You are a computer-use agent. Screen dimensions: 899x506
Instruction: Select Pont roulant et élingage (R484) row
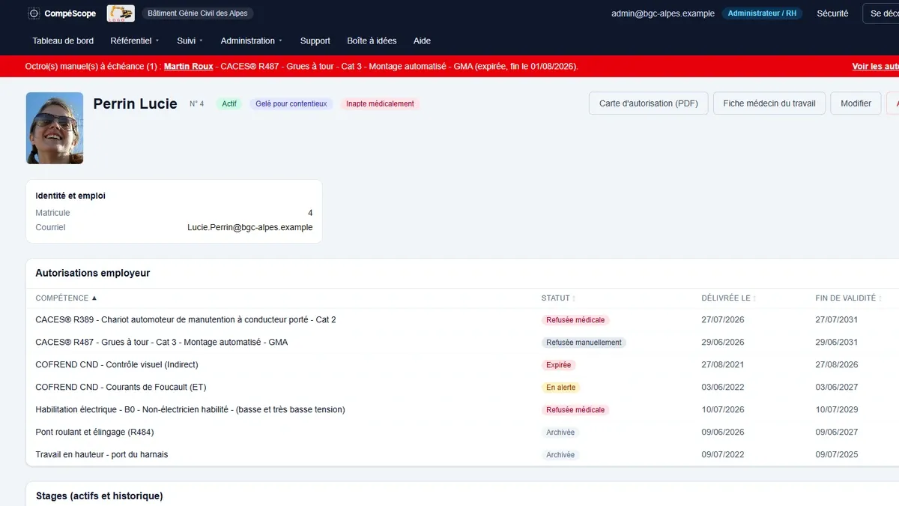(462, 432)
